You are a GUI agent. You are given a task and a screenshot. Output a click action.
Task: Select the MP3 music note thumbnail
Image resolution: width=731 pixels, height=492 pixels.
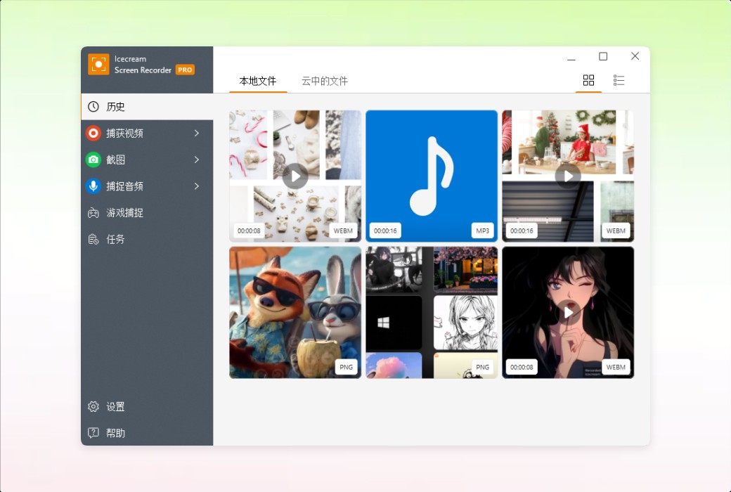pyautogui.click(x=431, y=176)
